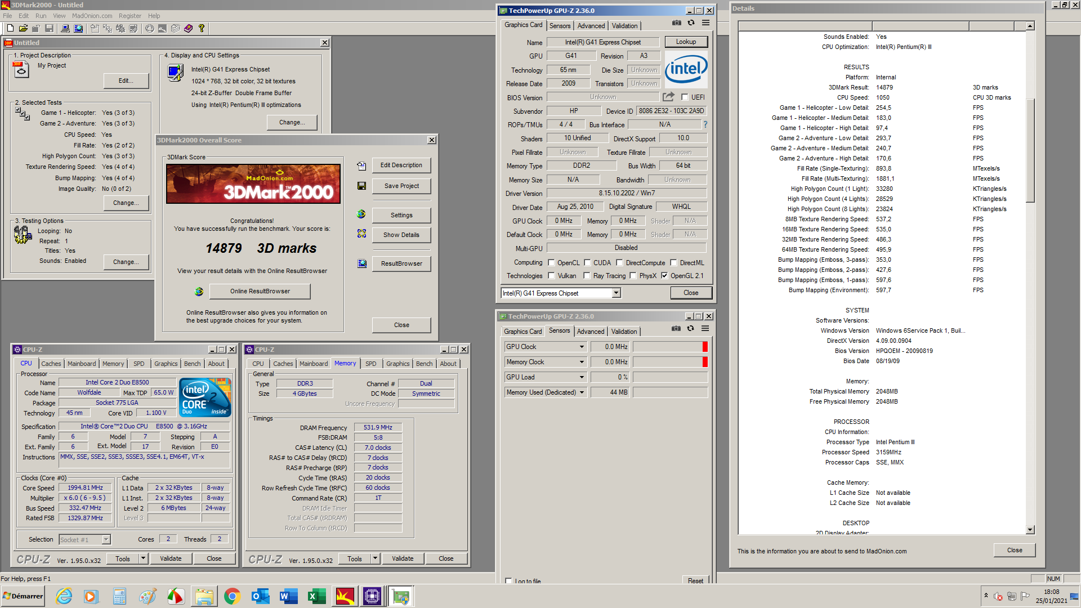This screenshot has height=608, width=1081.
Task: Click the Save Project floppy icon in score dialog
Action: tap(361, 186)
